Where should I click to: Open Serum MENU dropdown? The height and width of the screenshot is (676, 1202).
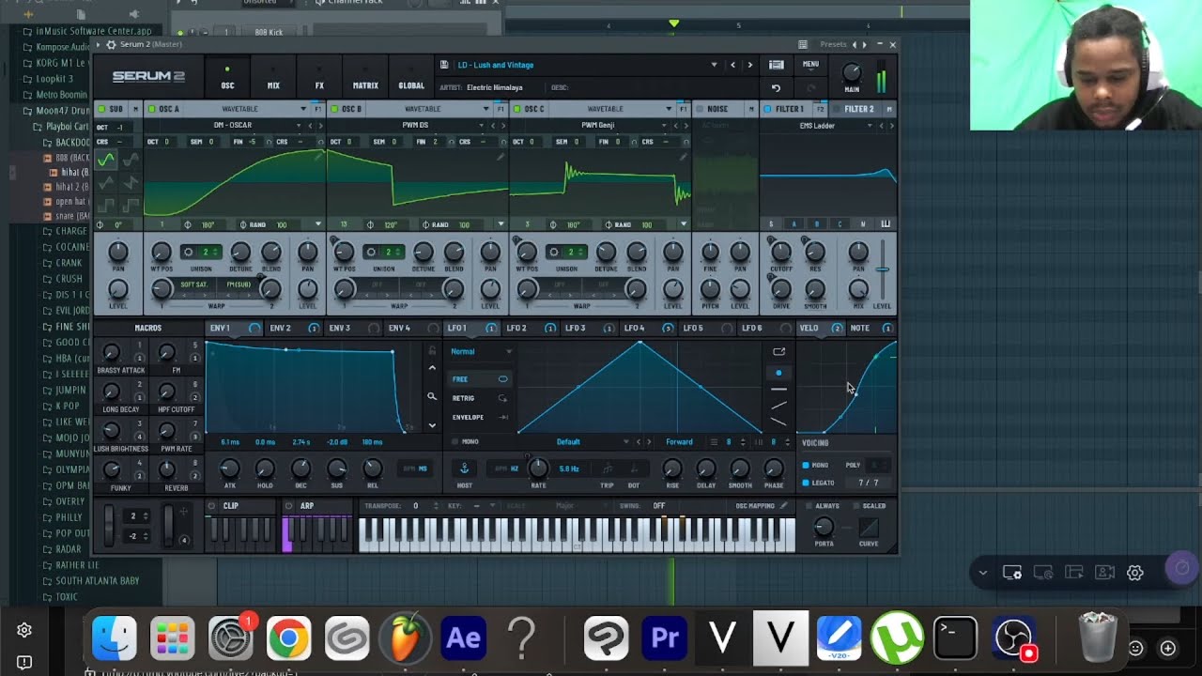[x=810, y=65]
